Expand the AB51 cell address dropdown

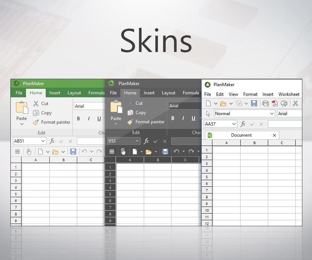43,141
